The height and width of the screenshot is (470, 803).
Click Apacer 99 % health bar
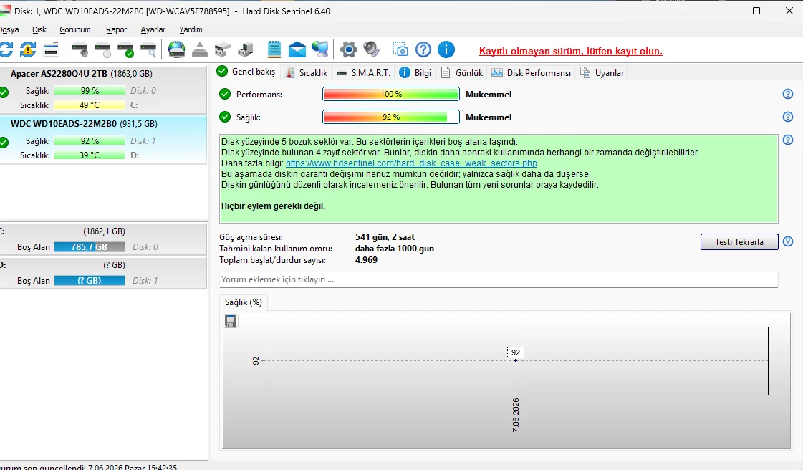89,90
